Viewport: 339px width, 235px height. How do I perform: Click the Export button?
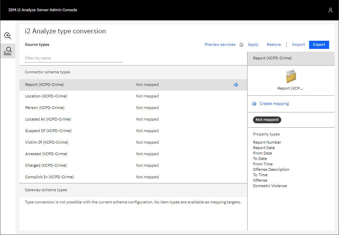pos(319,45)
